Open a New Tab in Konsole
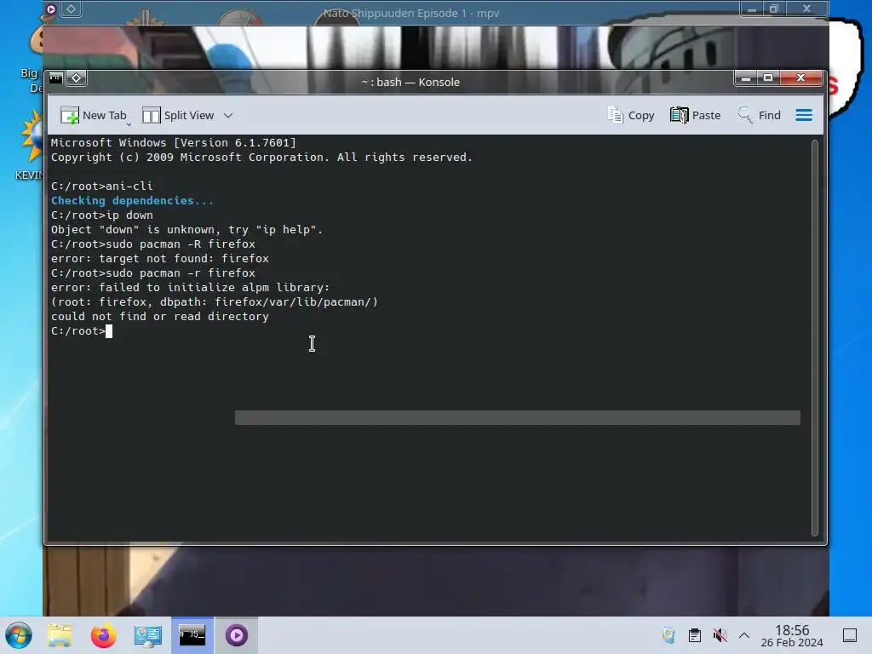This screenshot has height=654, width=872. click(x=93, y=115)
